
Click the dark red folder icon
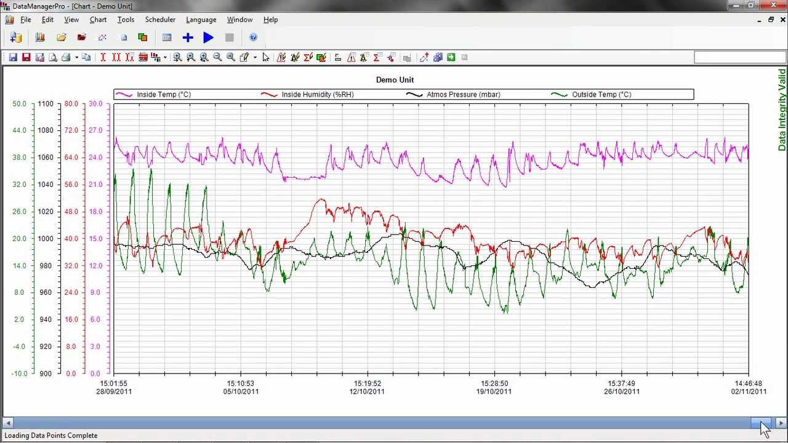click(x=82, y=38)
